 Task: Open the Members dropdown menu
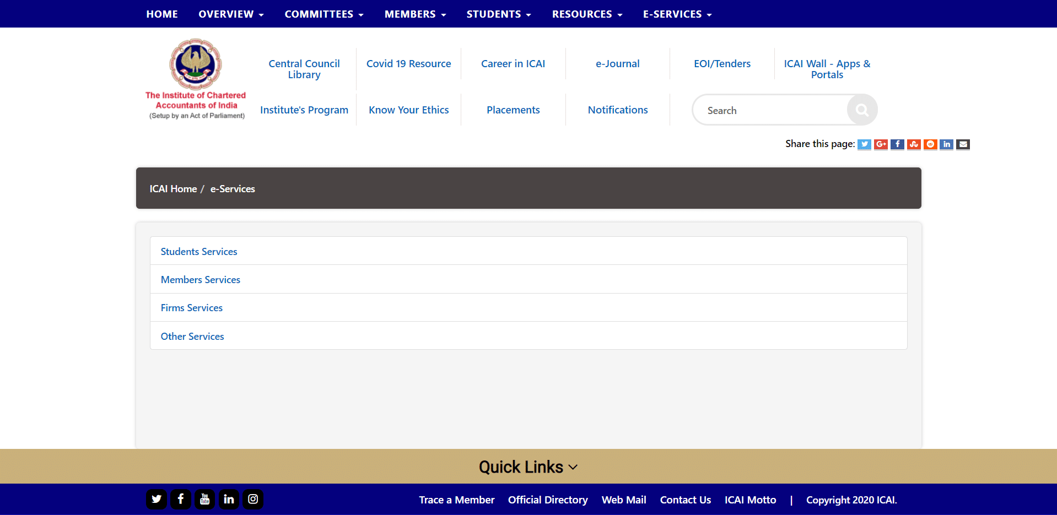click(415, 14)
